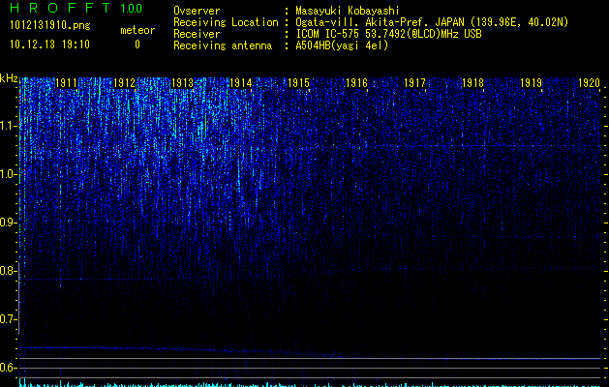Click the kHz axis unit label
Image resolution: width=609 pixels, height=387 pixels.
9,78
